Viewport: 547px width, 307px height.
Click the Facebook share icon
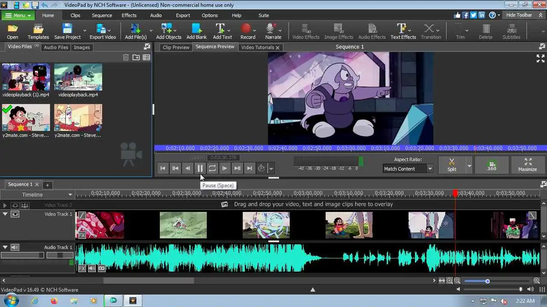[x=466, y=15]
